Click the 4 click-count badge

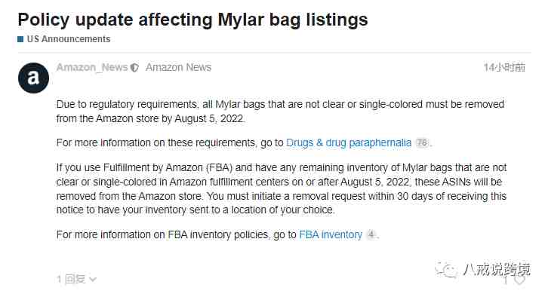(371, 234)
